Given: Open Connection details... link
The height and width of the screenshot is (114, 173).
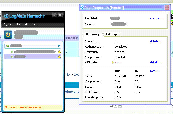Looking at the screenshot, I should (155, 41).
